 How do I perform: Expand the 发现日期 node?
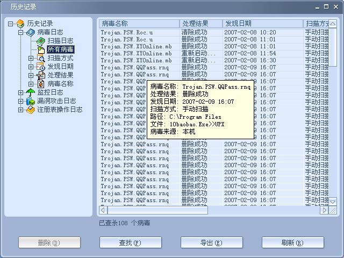(x=31, y=67)
